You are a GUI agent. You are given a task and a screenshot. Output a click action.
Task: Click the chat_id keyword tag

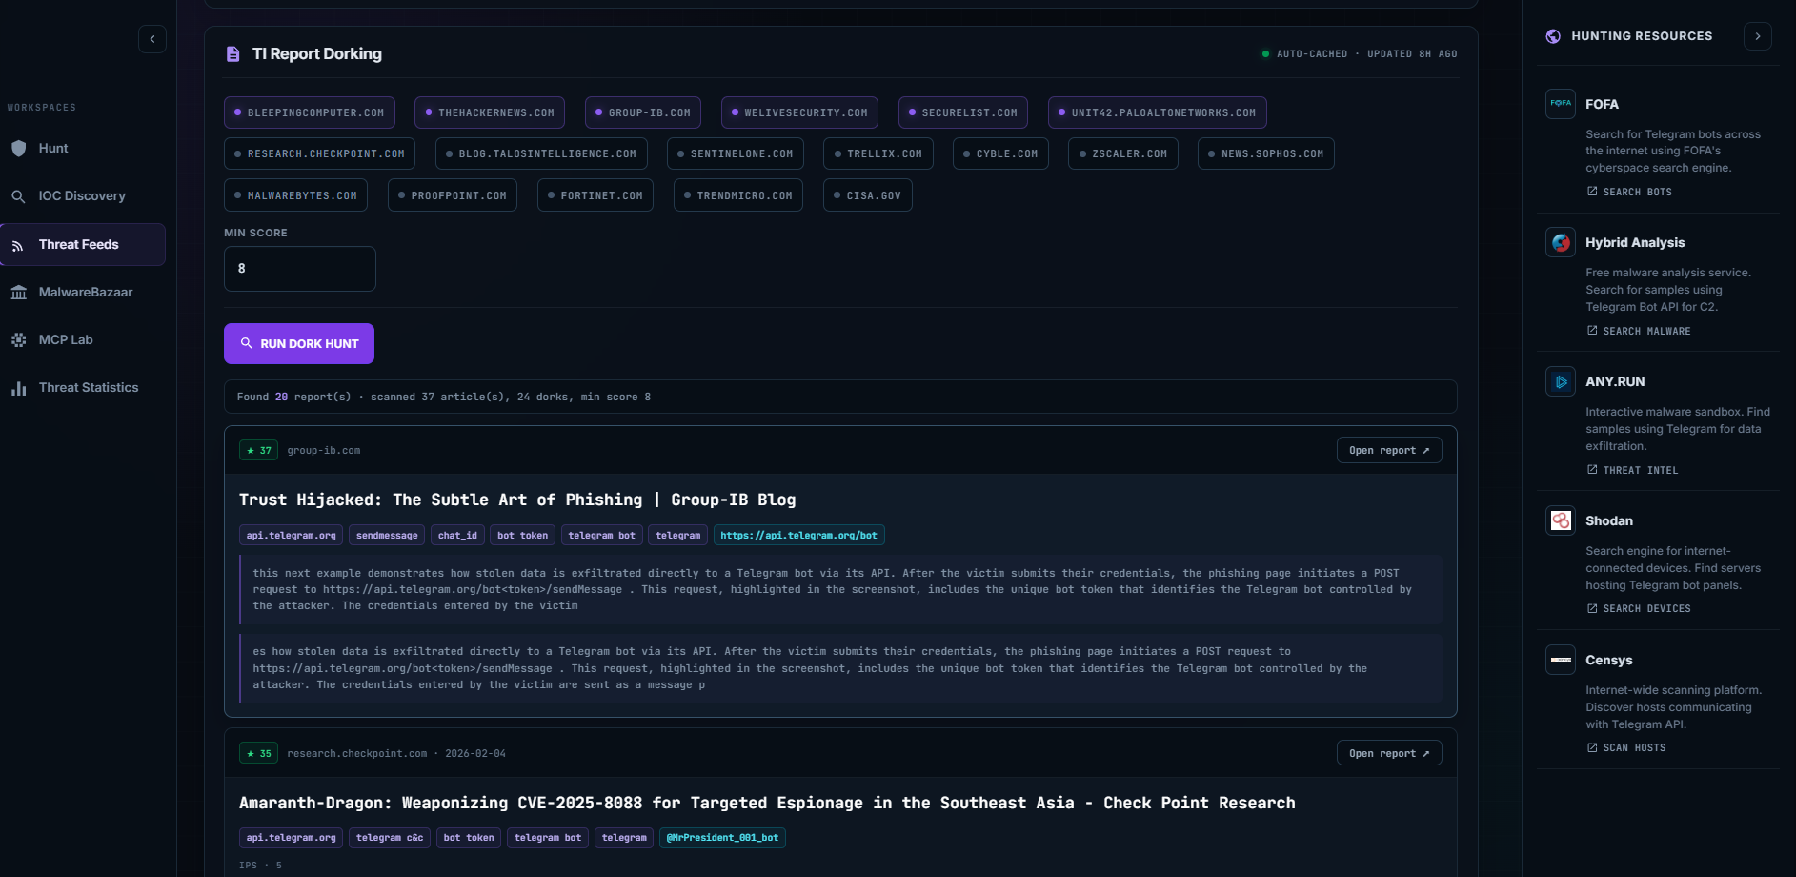pos(457,536)
